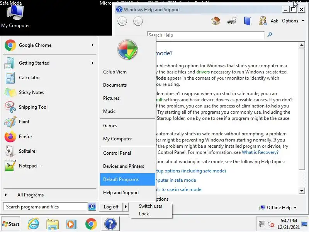
Task: Open Sticky Notes from the Start menu
Action: [49, 92]
